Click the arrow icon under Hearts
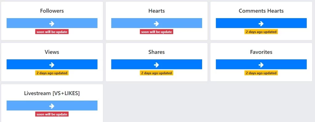The image size is (315, 122). click(x=157, y=24)
